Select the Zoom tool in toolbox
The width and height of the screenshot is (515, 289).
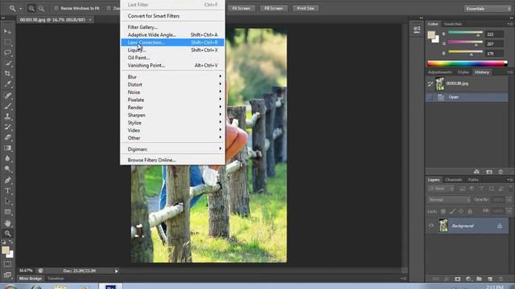click(7, 234)
